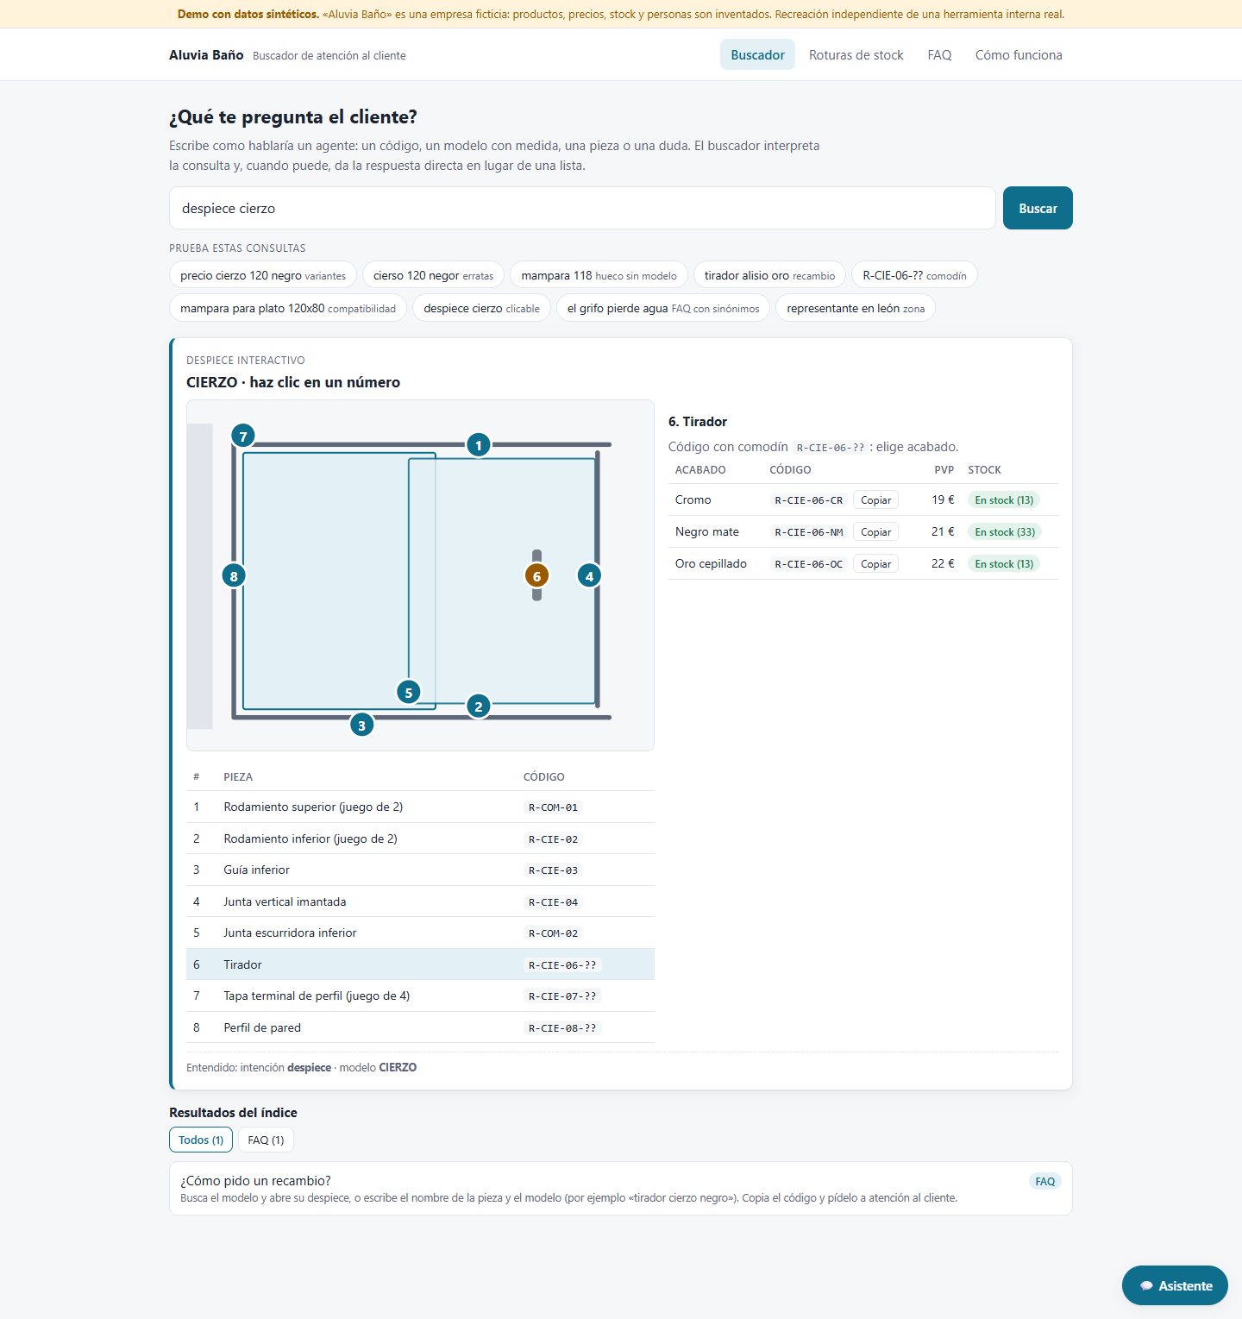Try the 'precio cierzo 120 negro' sample query

point(263,275)
